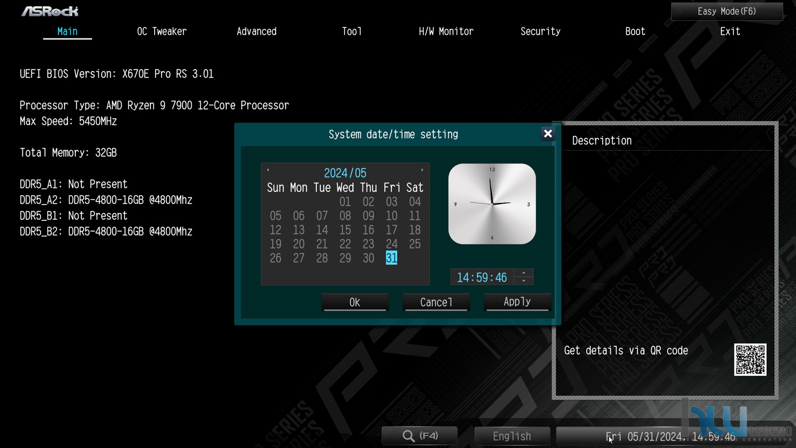Confirm with the Ok button
The width and height of the screenshot is (796, 448).
[355, 302]
